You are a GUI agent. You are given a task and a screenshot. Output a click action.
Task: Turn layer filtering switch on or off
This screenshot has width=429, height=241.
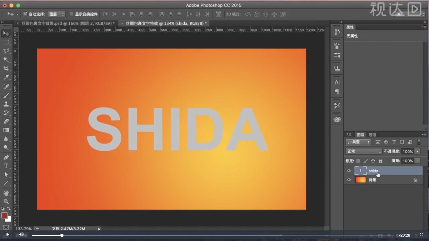click(419, 142)
